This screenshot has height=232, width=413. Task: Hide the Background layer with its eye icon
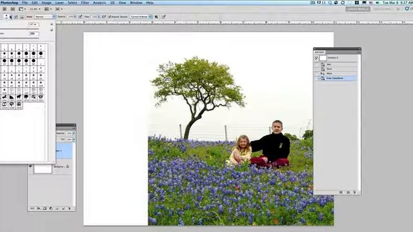click(30, 166)
